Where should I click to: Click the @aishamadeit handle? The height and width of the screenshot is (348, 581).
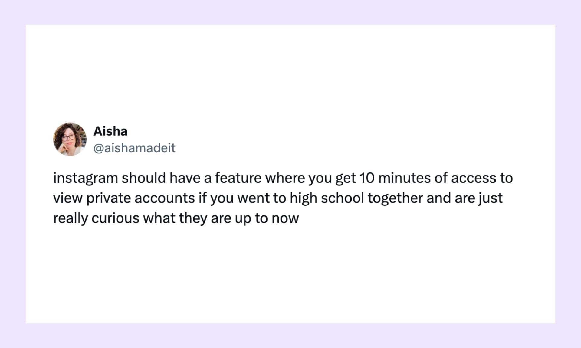(134, 148)
